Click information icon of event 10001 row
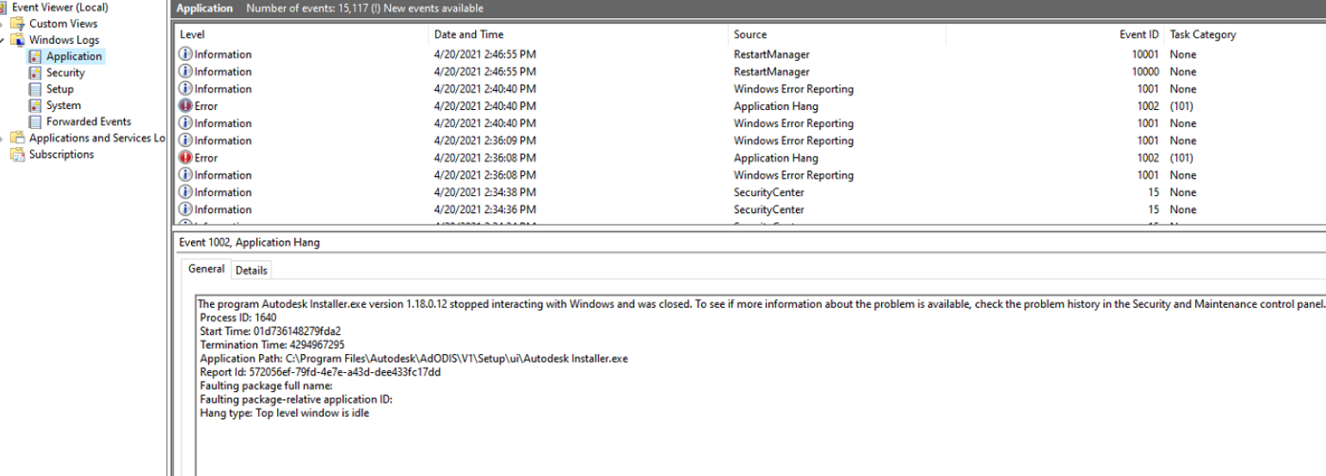1326x476 pixels. click(185, 54)
